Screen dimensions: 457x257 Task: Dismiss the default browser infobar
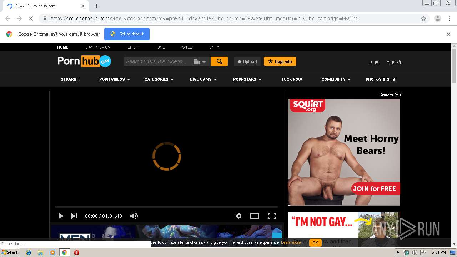[448, 34]
